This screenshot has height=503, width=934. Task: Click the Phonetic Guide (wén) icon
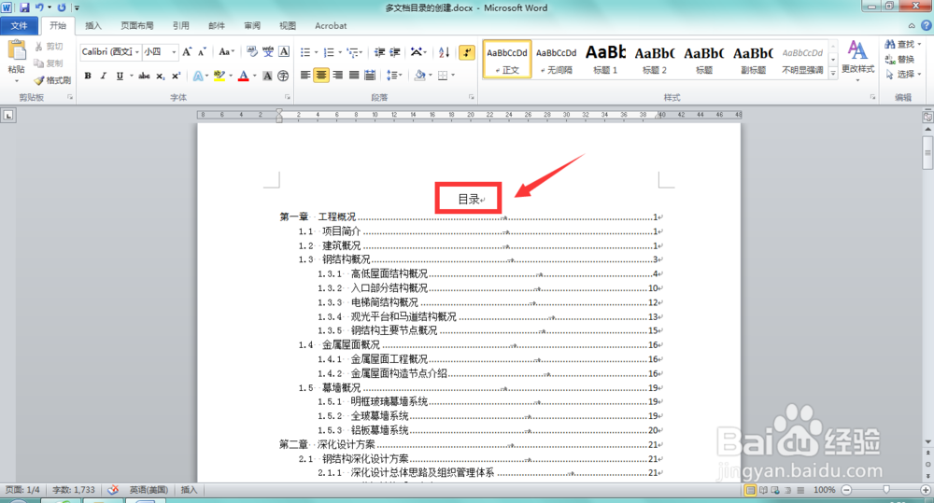click(x=268, y=51)
